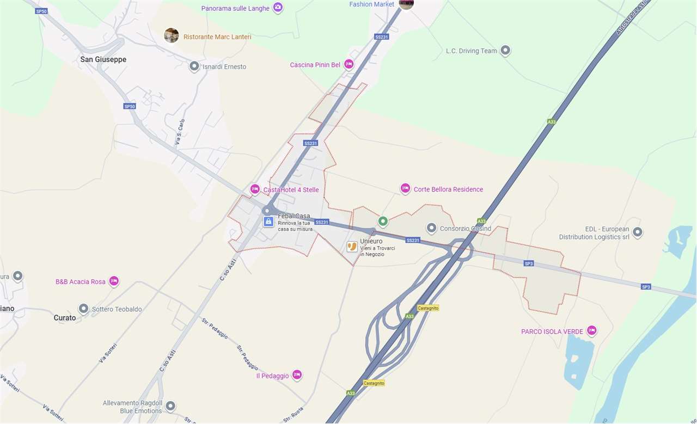Select the Cascina Pinin Bel lodging pin
697x424 pixels.
349,64
